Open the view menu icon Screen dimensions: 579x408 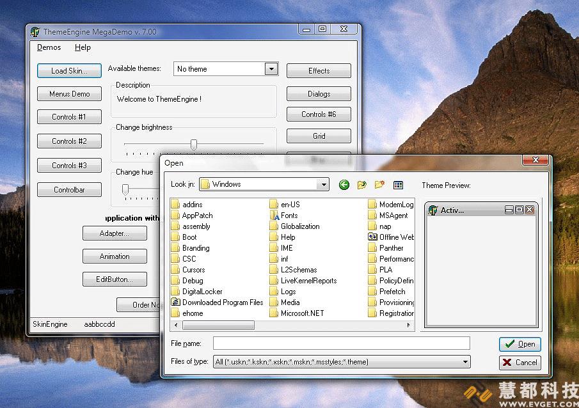point(398,185)
